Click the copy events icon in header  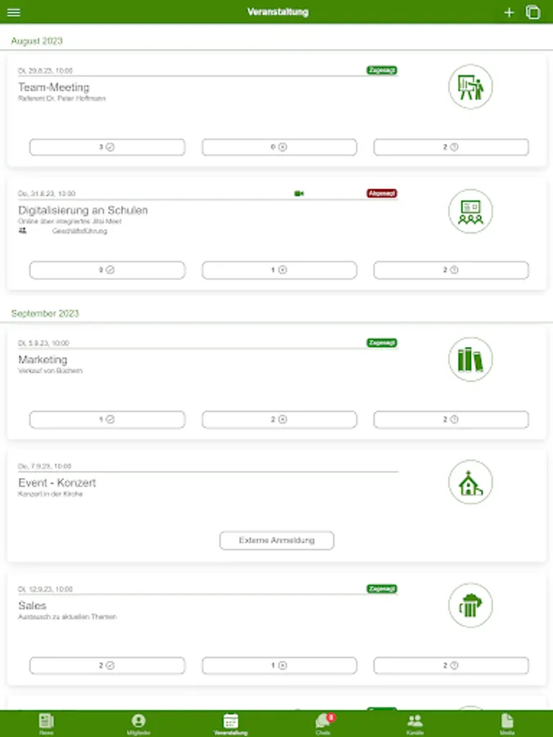tap(533, 12)
